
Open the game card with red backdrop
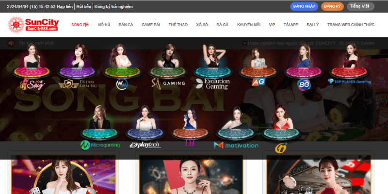coord(191,175)
